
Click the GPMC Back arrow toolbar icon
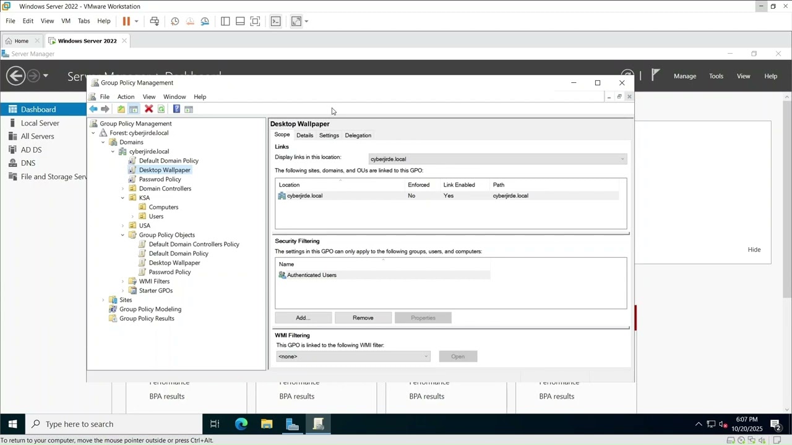pos(93,109)
